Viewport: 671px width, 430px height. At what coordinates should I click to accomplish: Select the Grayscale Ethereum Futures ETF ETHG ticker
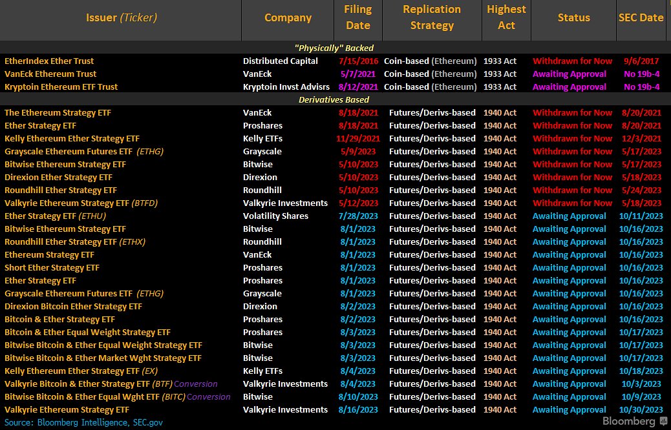tap(149, 151)
